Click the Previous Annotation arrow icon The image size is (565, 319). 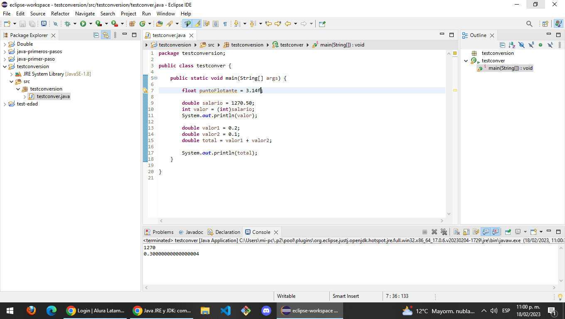tap(252, 24)
